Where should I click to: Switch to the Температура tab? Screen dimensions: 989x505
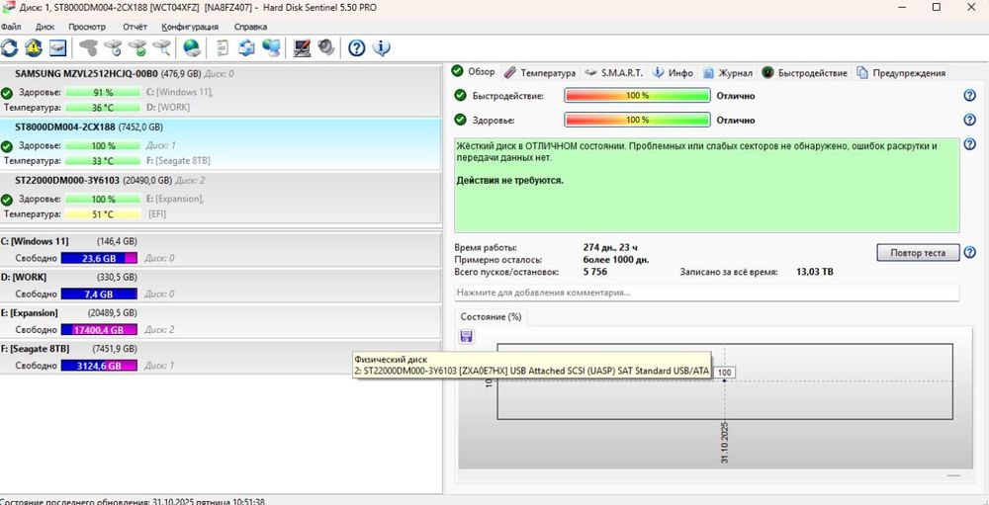click(x=541, y=72)
